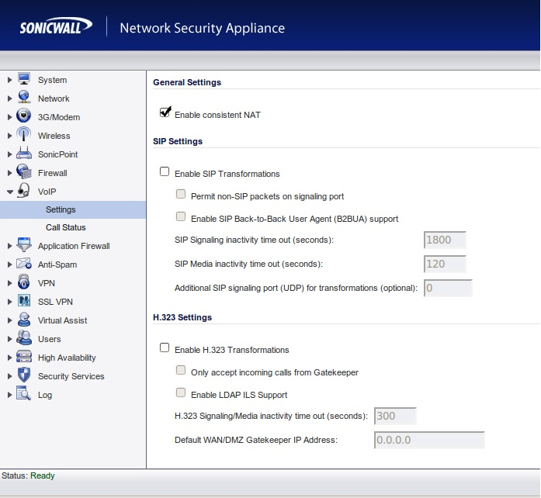The image size is (541, 498).
Task: Click the 3G/Modem icon
Action: tap(24, 116)
